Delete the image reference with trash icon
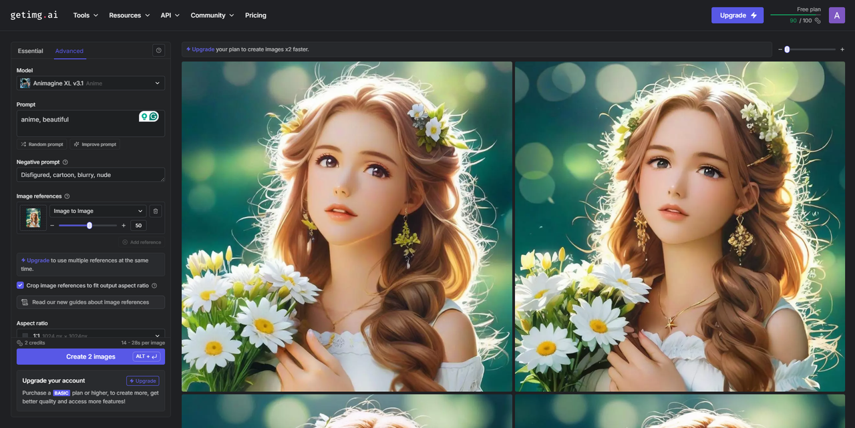Image resolution: width=855 pixels, height=428 pixels. (156, 211)
